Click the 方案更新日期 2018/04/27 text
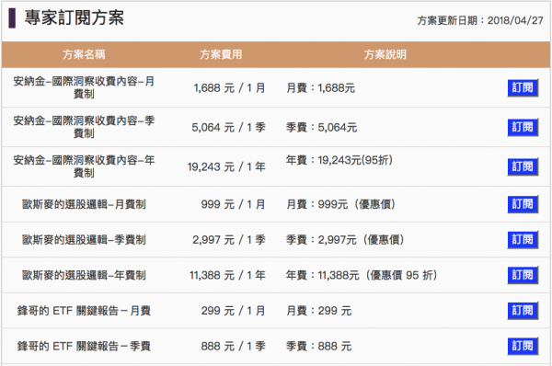The height and width of the screenshot is (366, 552). [x=480, y=20]
